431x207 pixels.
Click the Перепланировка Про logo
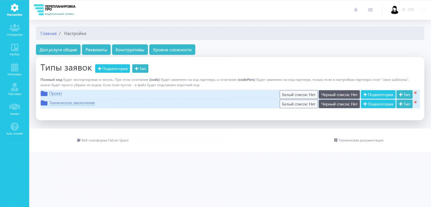click(x=55, y=10)
